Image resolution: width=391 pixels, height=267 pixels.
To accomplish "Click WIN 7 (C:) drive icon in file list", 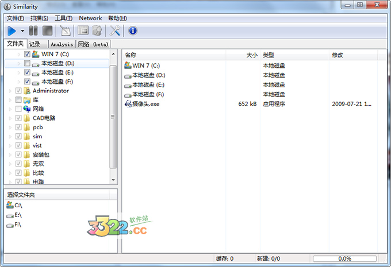I will click(x=128, y=65).
